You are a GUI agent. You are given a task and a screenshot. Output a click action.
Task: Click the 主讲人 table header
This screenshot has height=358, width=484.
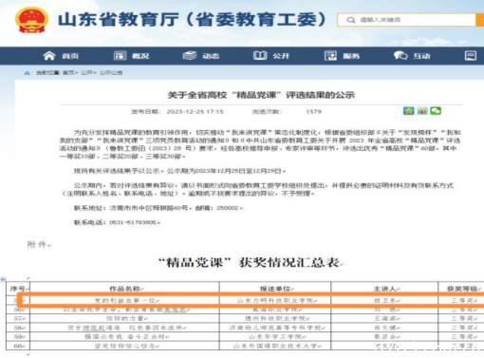click(x=384, y=289)
